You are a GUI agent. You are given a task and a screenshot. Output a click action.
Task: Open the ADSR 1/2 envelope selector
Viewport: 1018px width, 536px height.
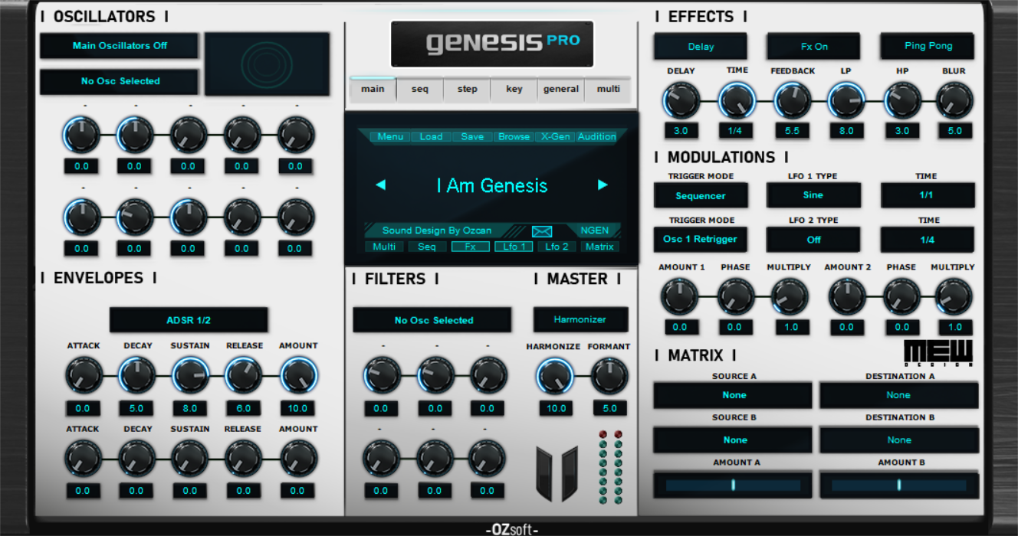189,320
